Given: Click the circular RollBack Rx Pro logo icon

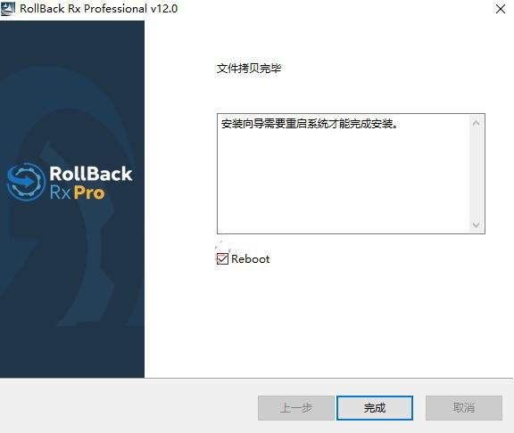Looking at the screenshot, I should pos(26,182).
